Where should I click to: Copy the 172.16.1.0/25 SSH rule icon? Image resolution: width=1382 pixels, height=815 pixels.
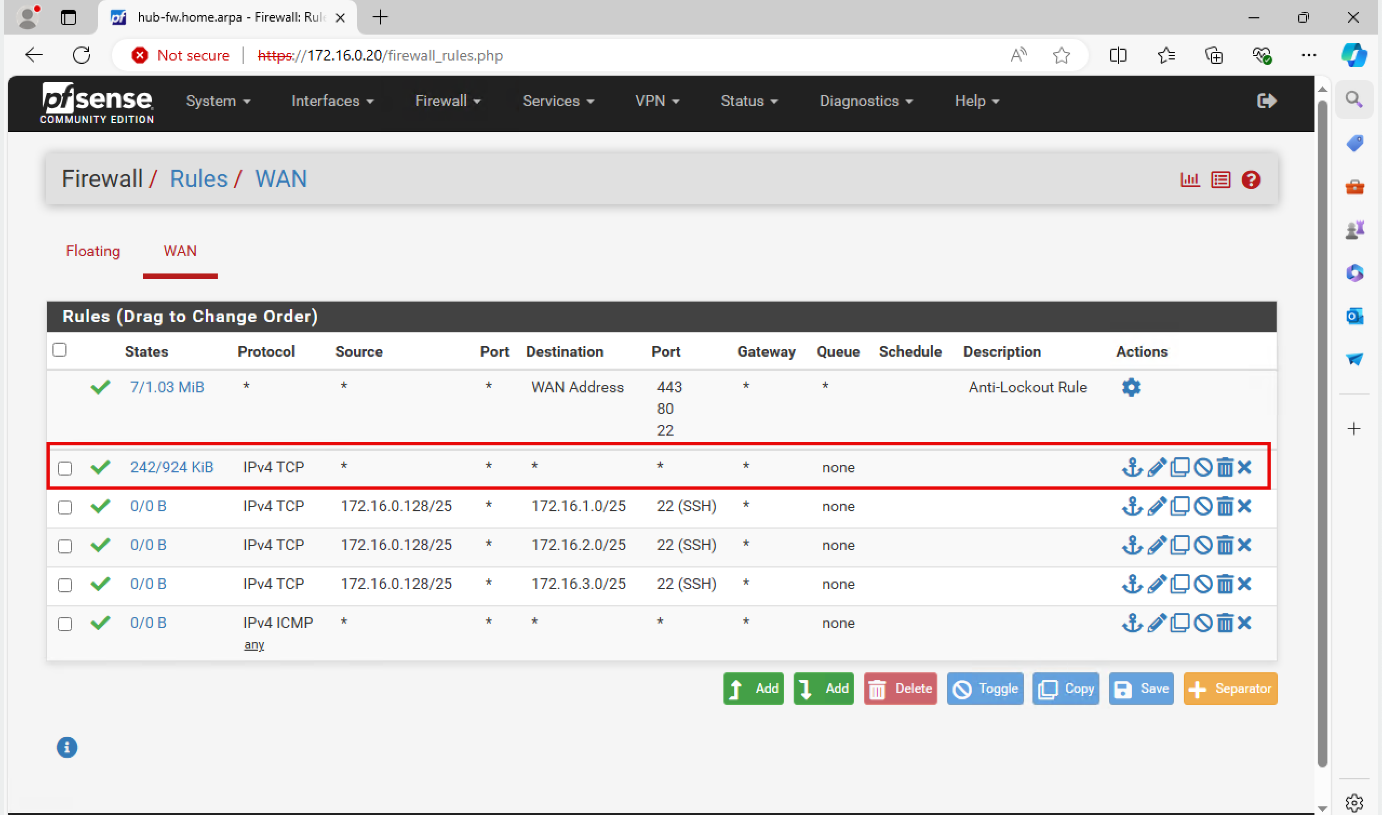pos(1179,506)
